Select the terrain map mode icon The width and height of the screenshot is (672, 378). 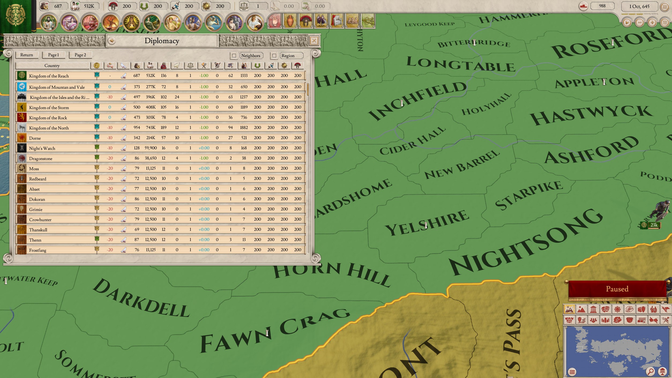click(x=569, y=309)
